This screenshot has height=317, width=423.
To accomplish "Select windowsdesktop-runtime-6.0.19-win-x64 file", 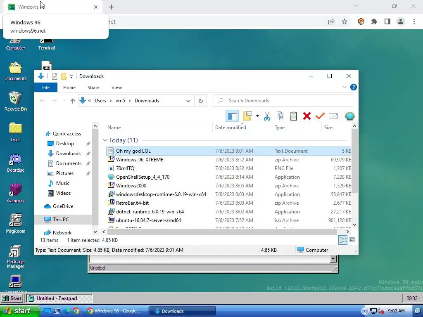I will tap(229, 194).
